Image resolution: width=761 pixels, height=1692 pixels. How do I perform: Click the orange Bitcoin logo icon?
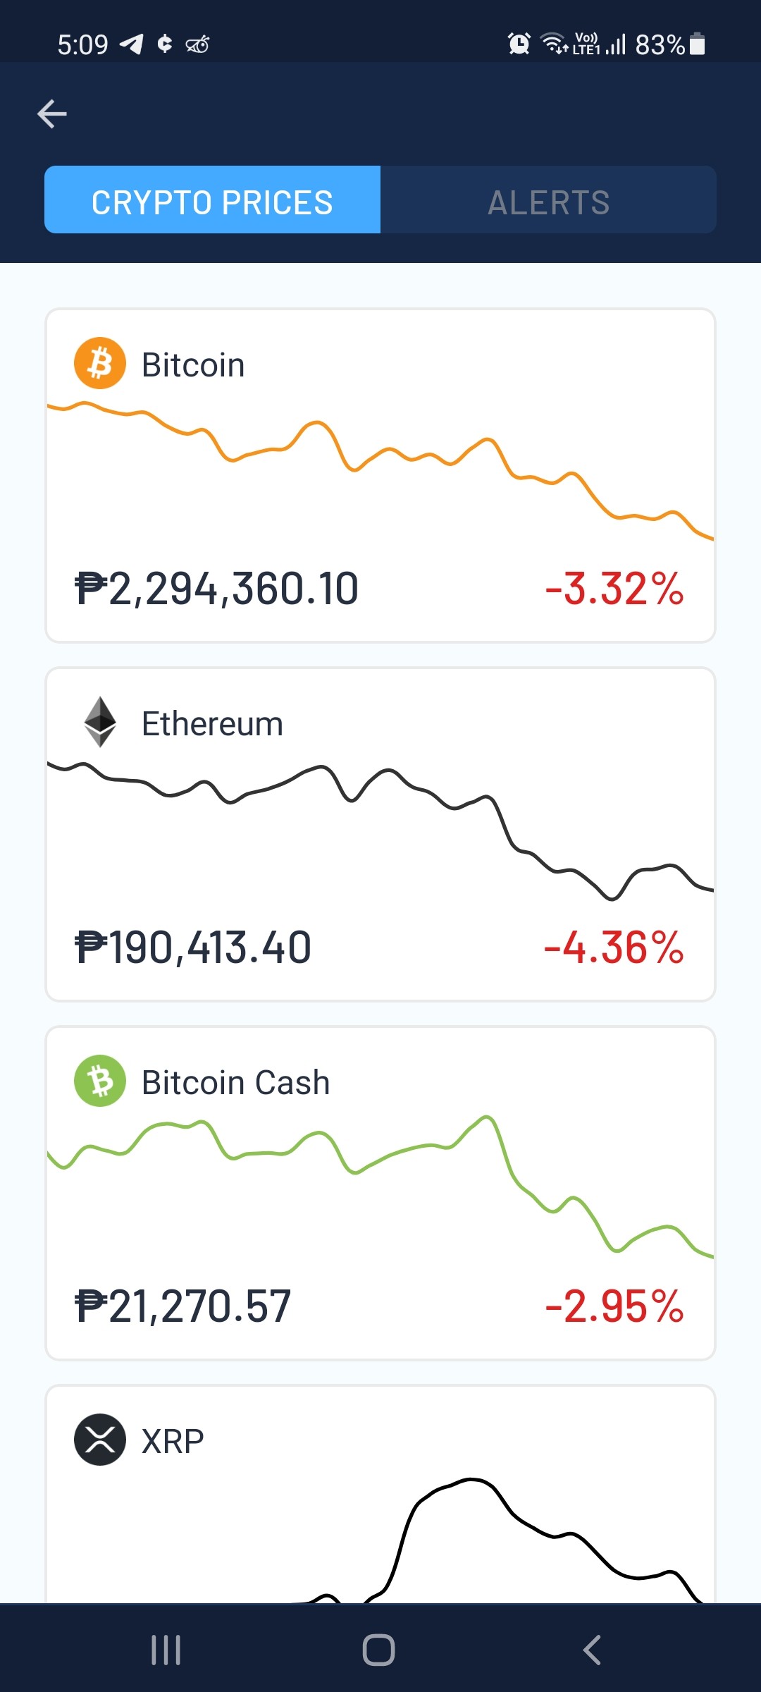[x=100, y=364]
